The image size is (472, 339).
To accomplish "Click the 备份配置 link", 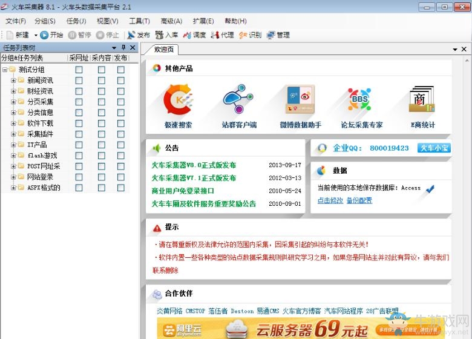I will [359, 200].
